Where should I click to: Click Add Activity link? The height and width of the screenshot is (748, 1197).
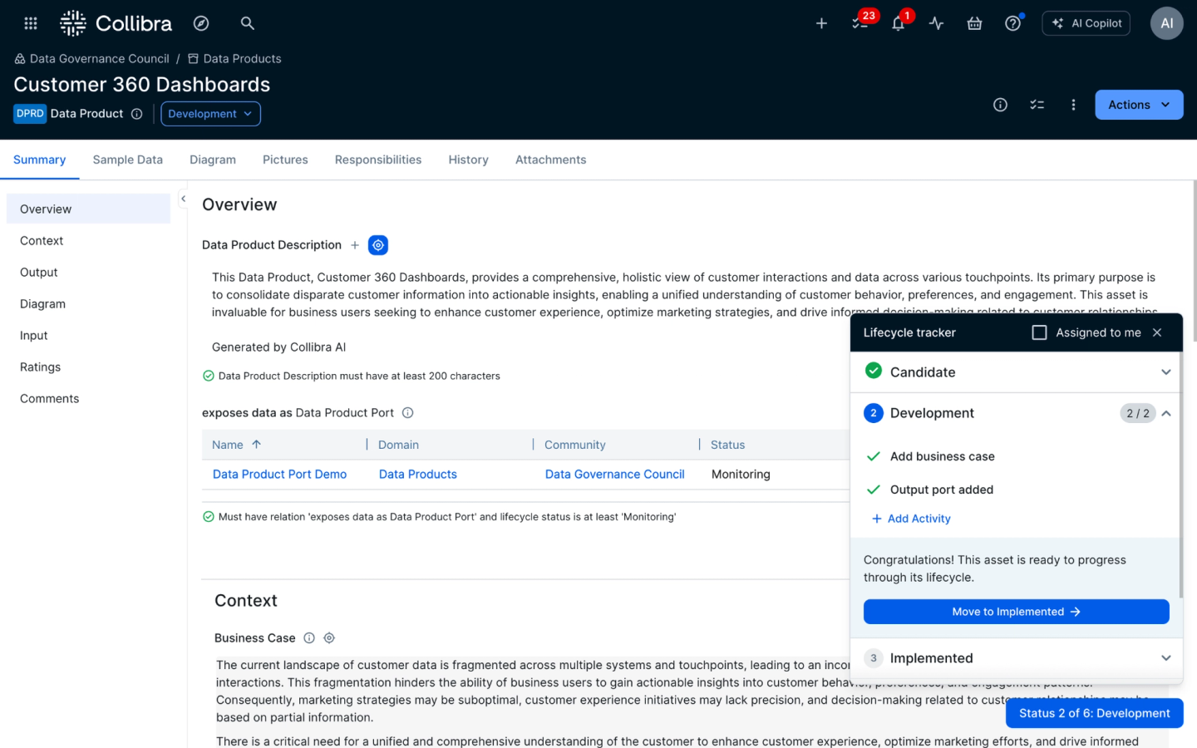pos(911,519)
